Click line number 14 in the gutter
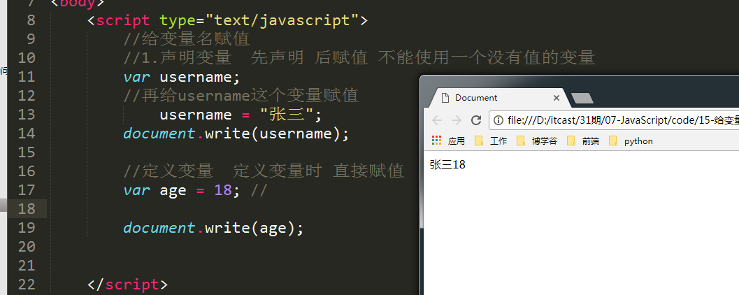This screenshot has height=295, width=739. click(x=27, y=134)
